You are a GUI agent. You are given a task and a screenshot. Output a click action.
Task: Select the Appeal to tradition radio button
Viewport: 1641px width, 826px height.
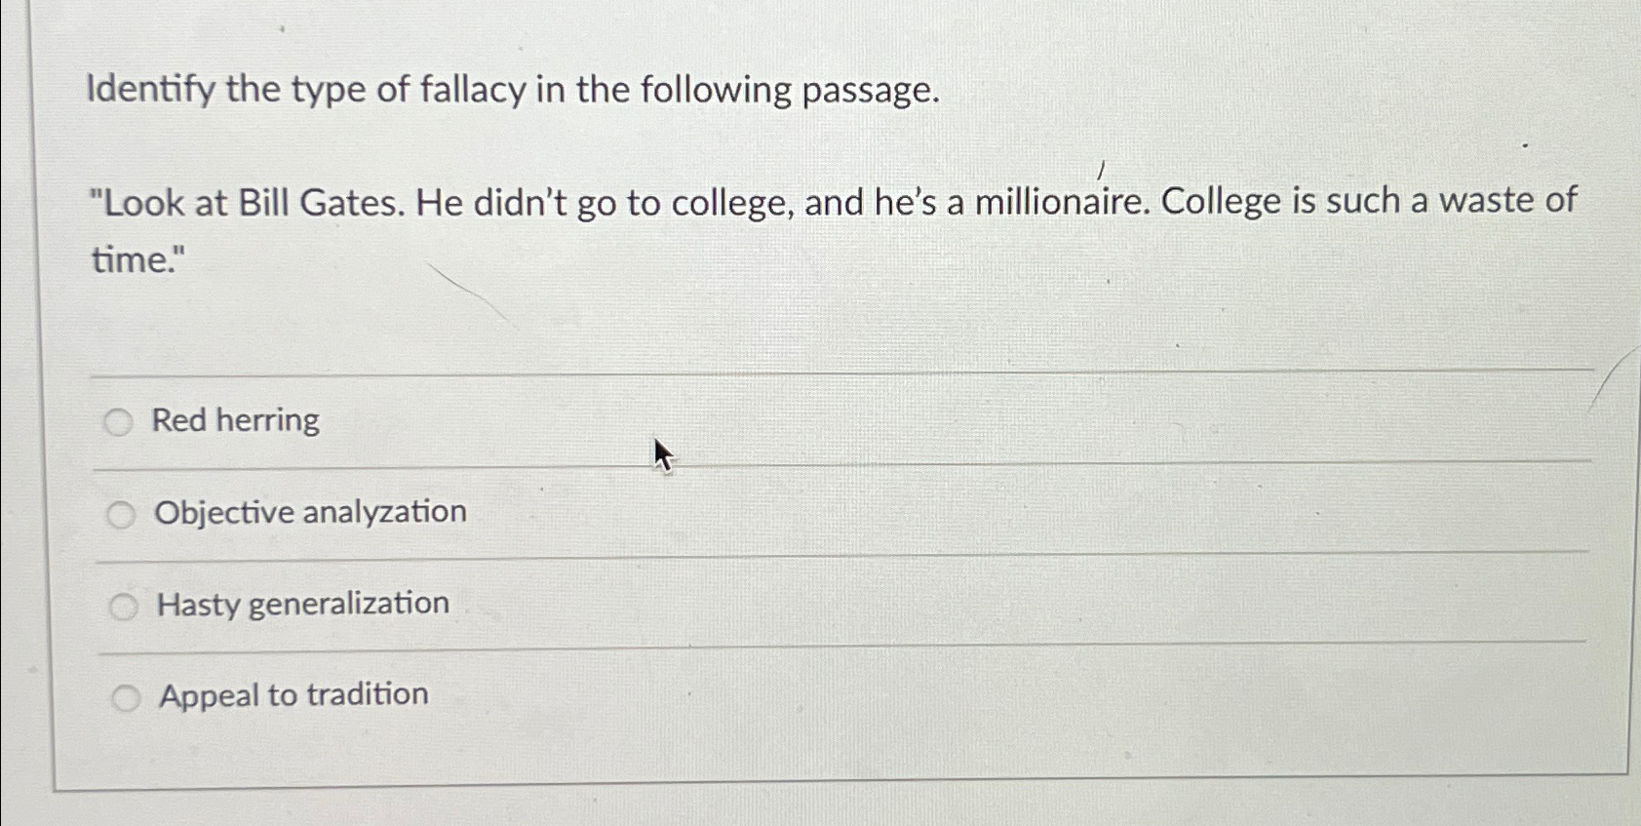(x=126, y=695)
